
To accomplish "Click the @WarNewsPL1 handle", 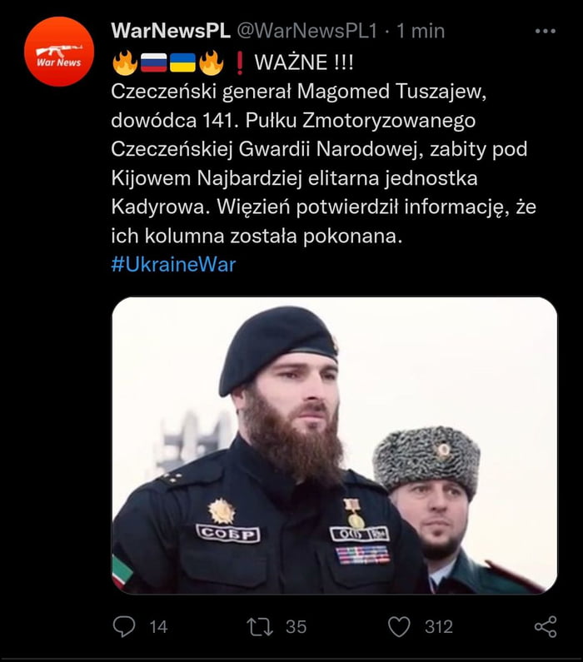I will click(306, 31).
